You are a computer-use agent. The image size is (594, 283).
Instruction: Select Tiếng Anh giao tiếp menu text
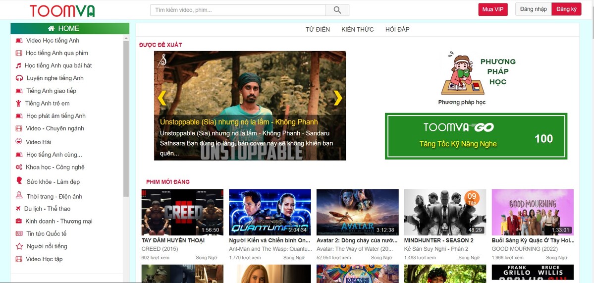51,91
